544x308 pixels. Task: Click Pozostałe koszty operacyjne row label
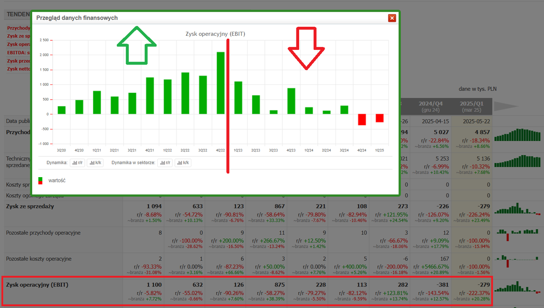point(39,259)
